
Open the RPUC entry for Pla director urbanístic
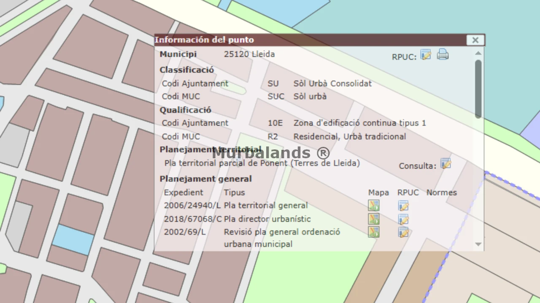(x=403, y=219)
